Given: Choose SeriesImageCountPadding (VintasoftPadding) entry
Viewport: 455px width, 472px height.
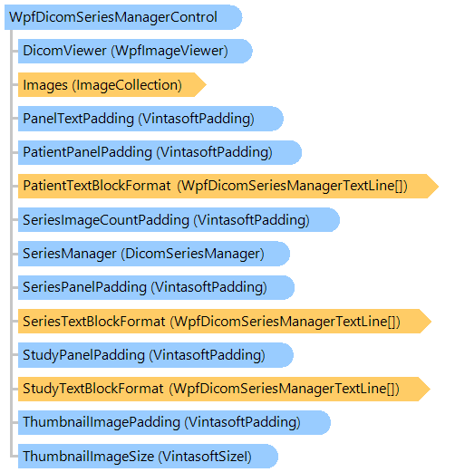Looking at the screenshot, I should [179, 220].
